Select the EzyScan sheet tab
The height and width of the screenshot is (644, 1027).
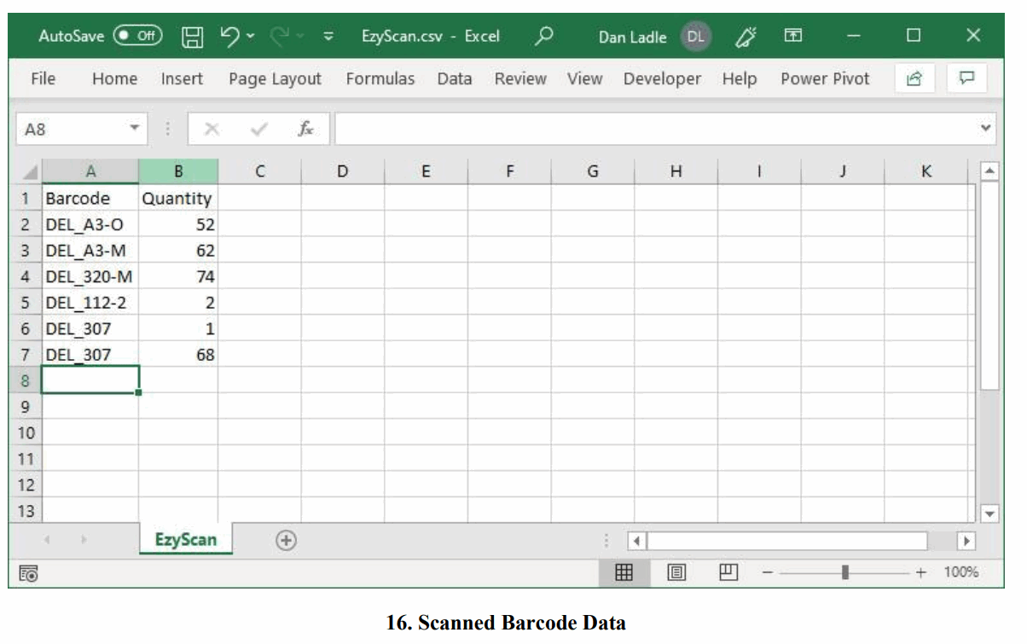click(x=185, y=540)
